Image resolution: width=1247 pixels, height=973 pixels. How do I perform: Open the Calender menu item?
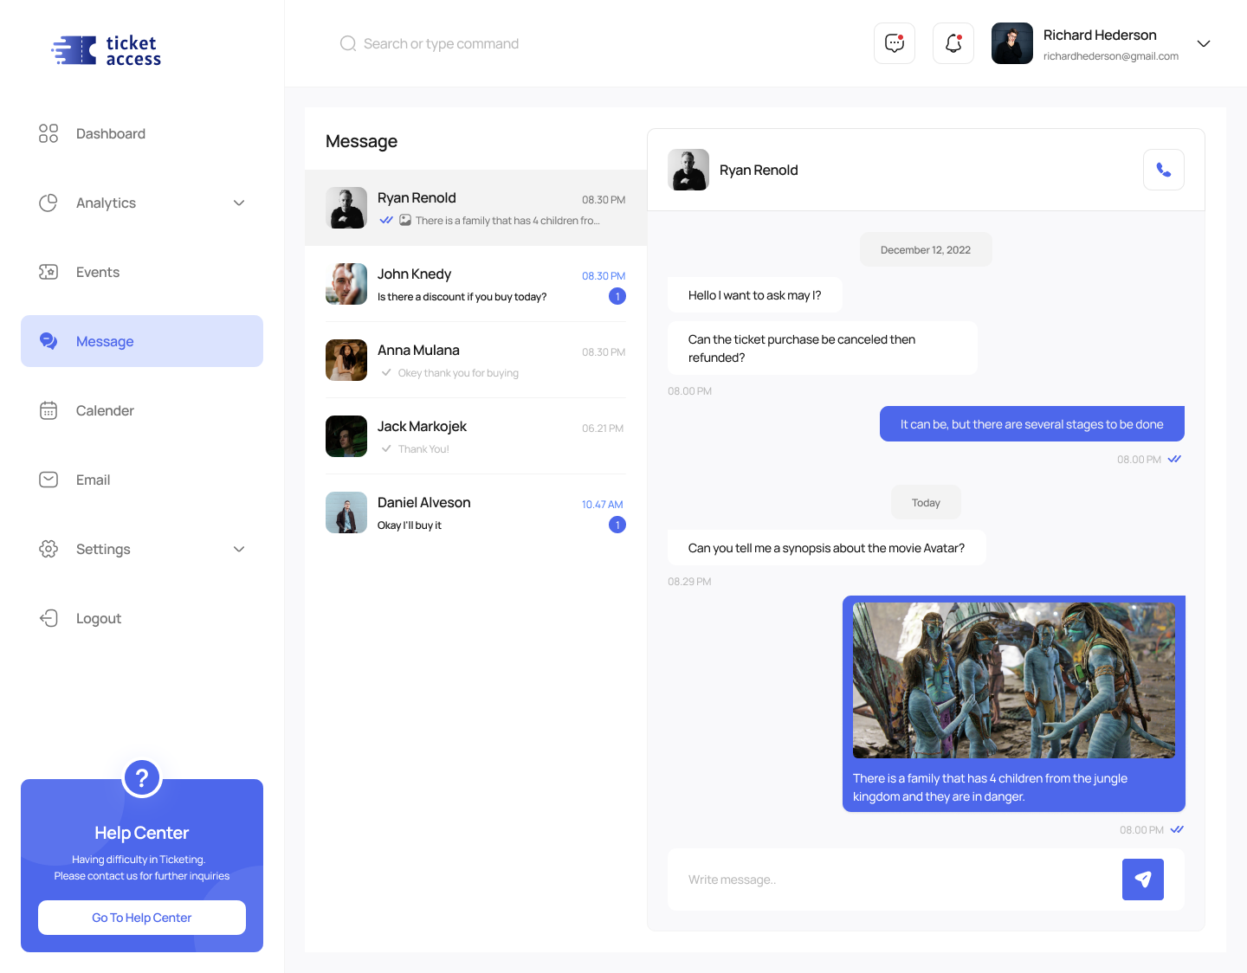pyautogui.click(x=142, y=410)
